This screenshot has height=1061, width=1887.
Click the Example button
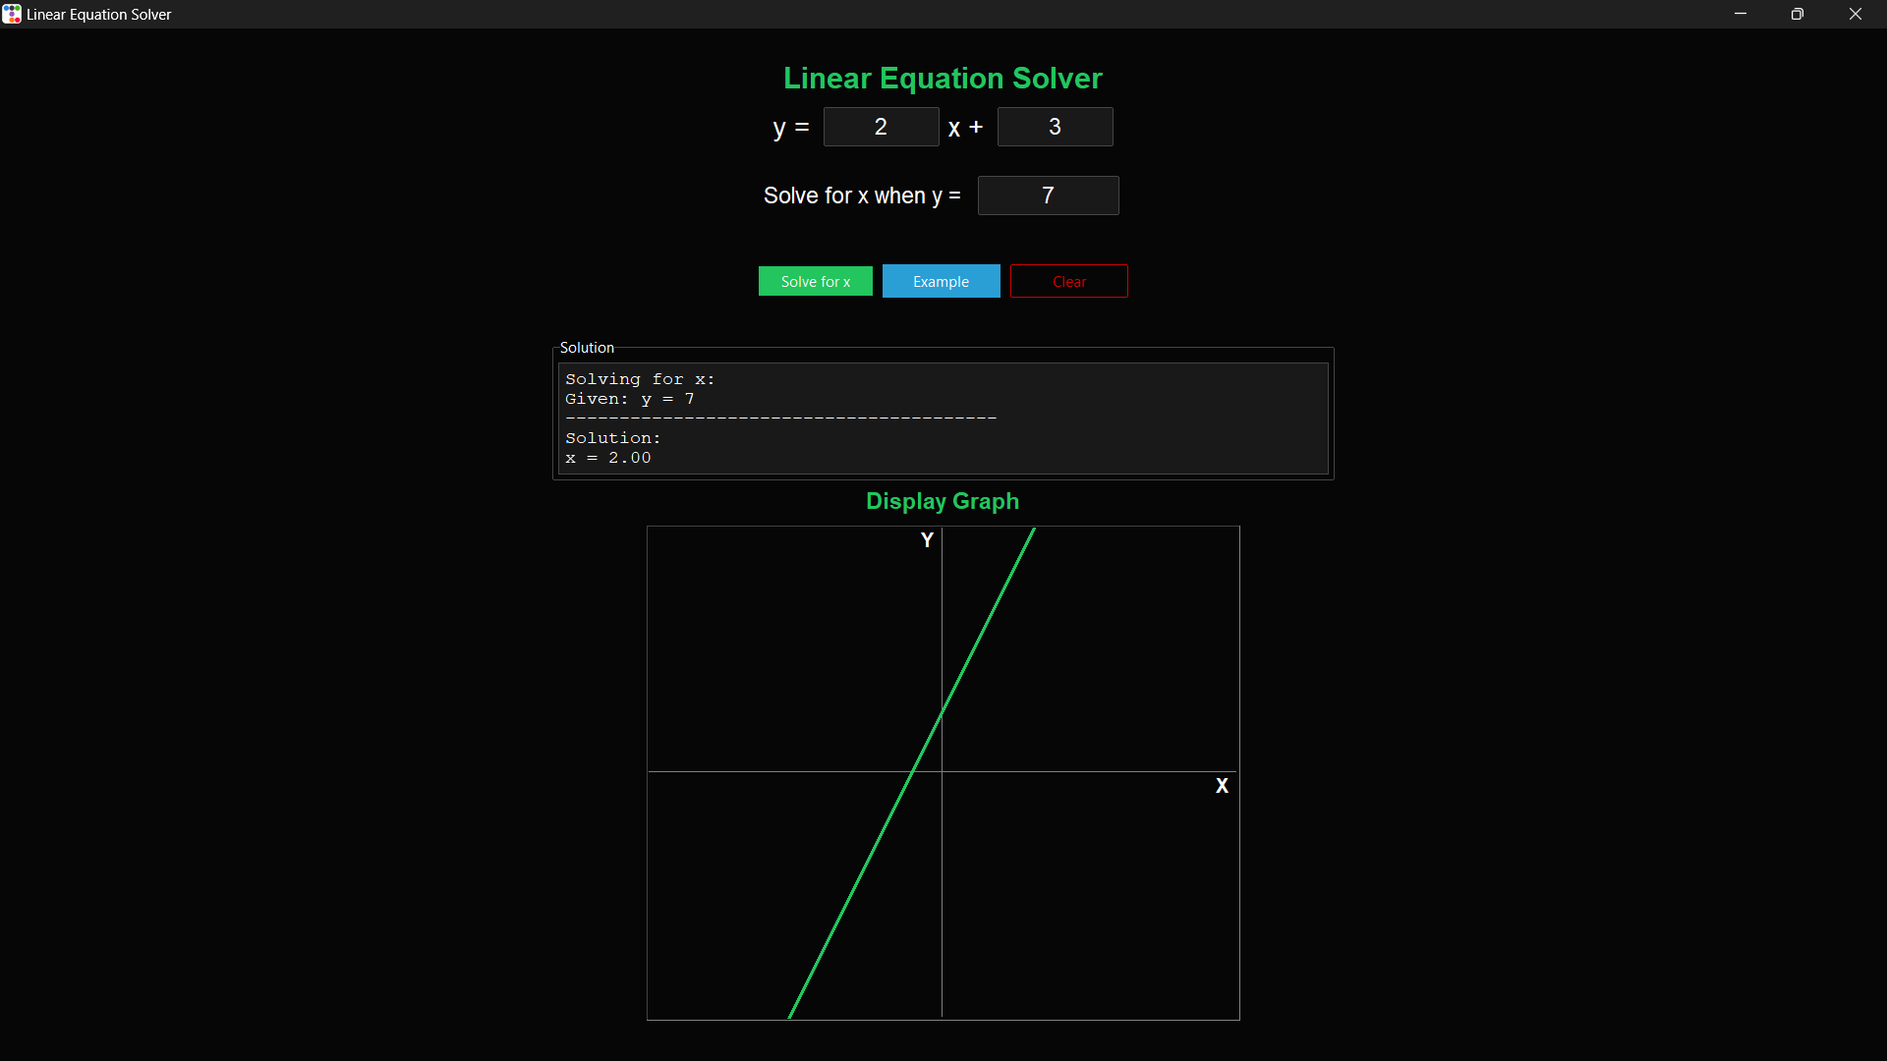point(941,281)
